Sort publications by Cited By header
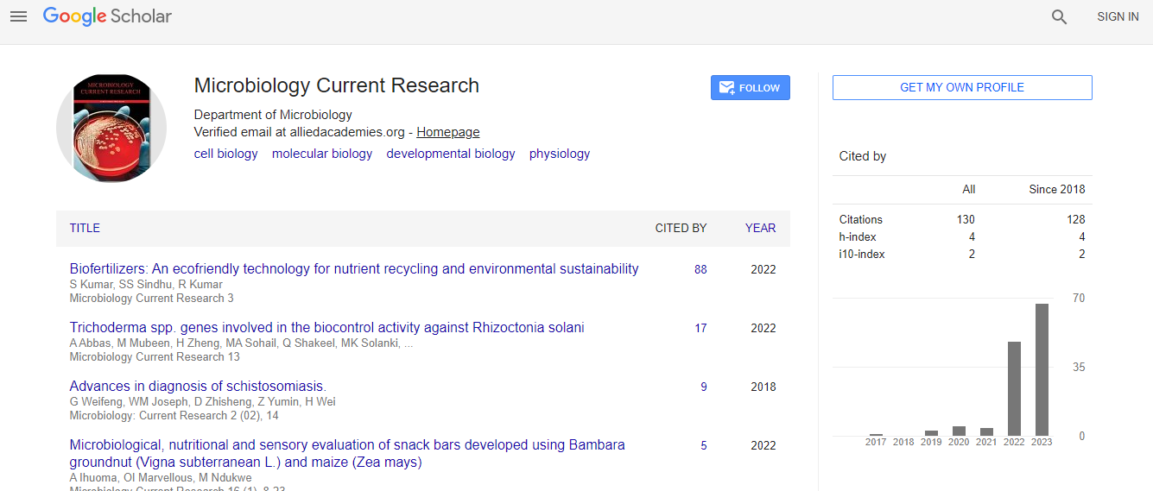 (681, 229)
